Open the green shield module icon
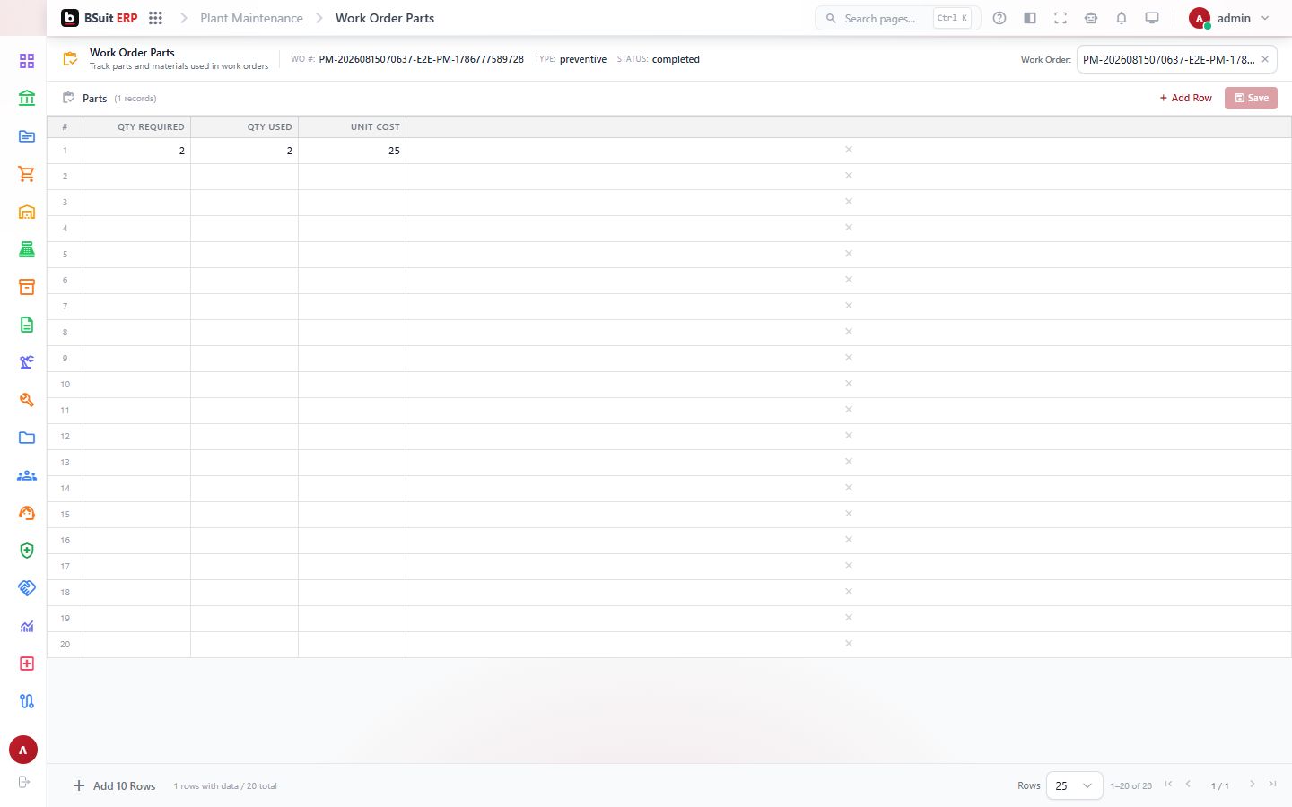1292x807 pixels. [26, 551]
